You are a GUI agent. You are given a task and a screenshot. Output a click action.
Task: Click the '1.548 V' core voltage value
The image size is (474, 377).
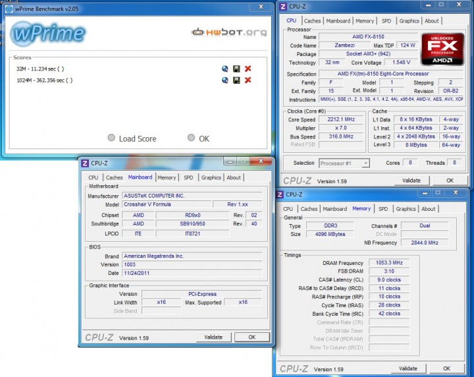point(402,63)
